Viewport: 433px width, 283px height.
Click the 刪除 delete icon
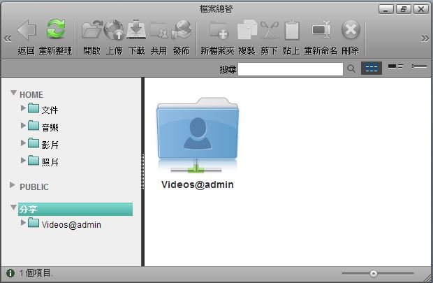click(x=350, y=31)
